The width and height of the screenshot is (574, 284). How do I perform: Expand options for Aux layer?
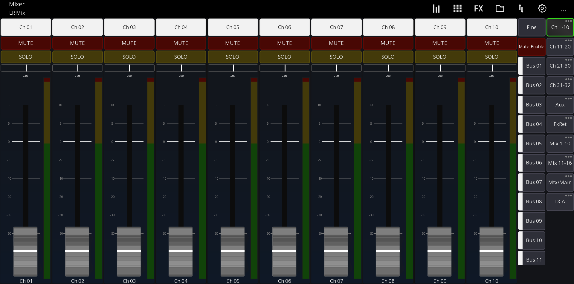tap(569, 98)
